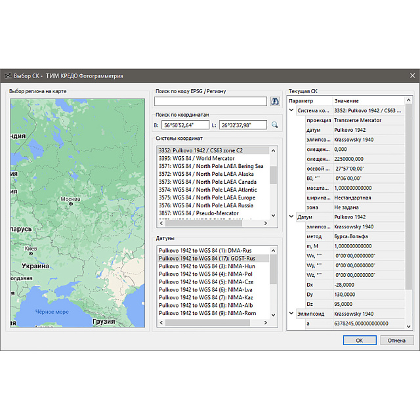The height and width of the screenshot is (420, 420).
Task: Select 3572: North Pole LAEA Alaska
Action: click(x=213, y=174)
